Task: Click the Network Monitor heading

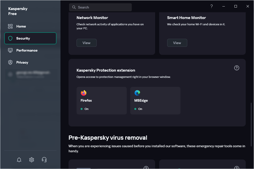Action: [x=92, y=18]
